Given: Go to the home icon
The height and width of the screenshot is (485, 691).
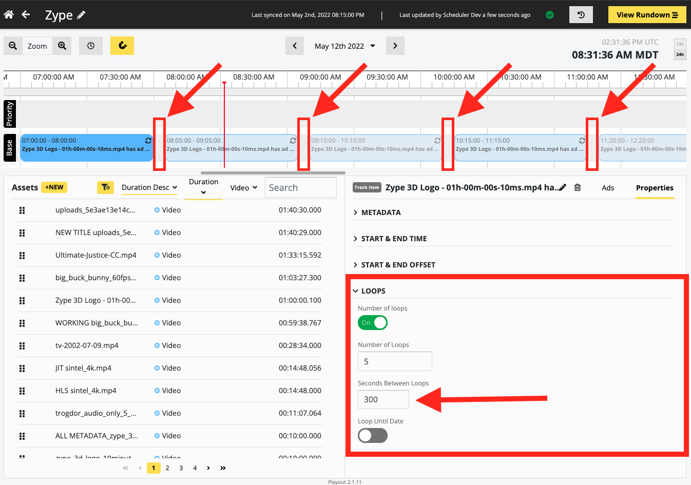Looking at the screenshot, I should (x=9, y=14).
